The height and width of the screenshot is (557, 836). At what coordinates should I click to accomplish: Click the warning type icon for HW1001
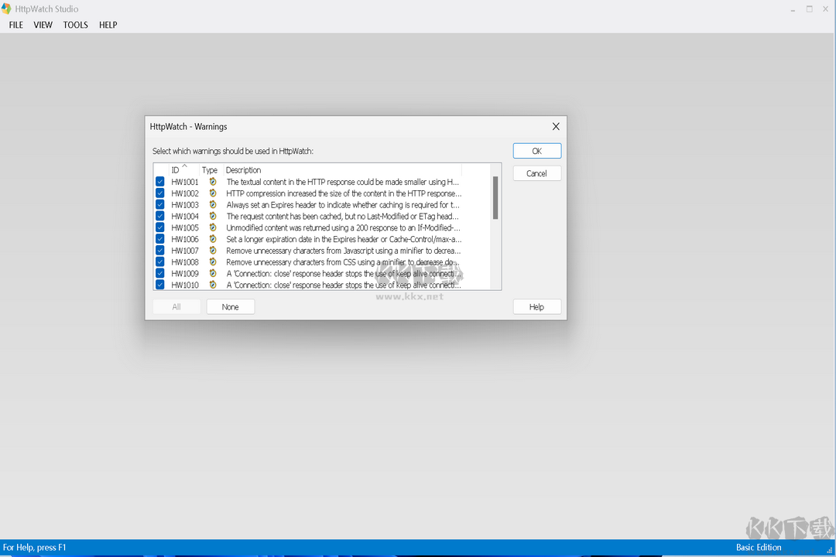(x=213, y=182)
